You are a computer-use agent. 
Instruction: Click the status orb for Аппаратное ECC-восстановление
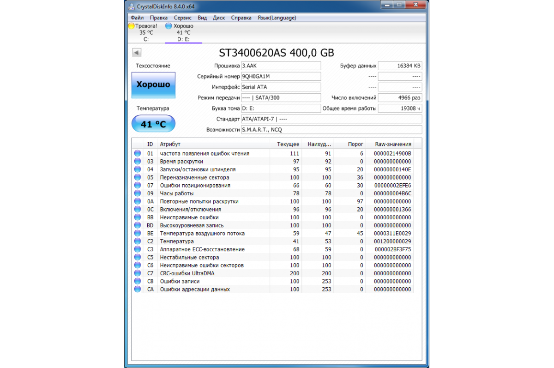138,249
